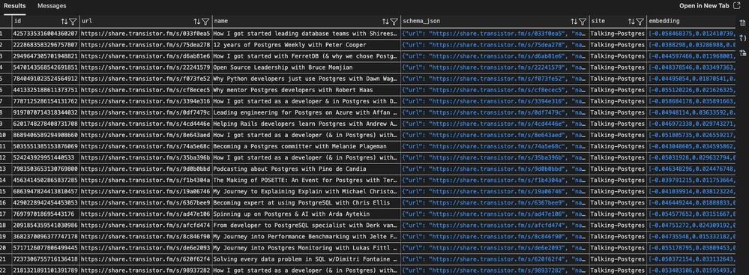The height and width of the screenshot is (275, 749).
Task: Click Talking-Postgres site cell in row 13
Action: pyautogui.click(x=617, y=169)
